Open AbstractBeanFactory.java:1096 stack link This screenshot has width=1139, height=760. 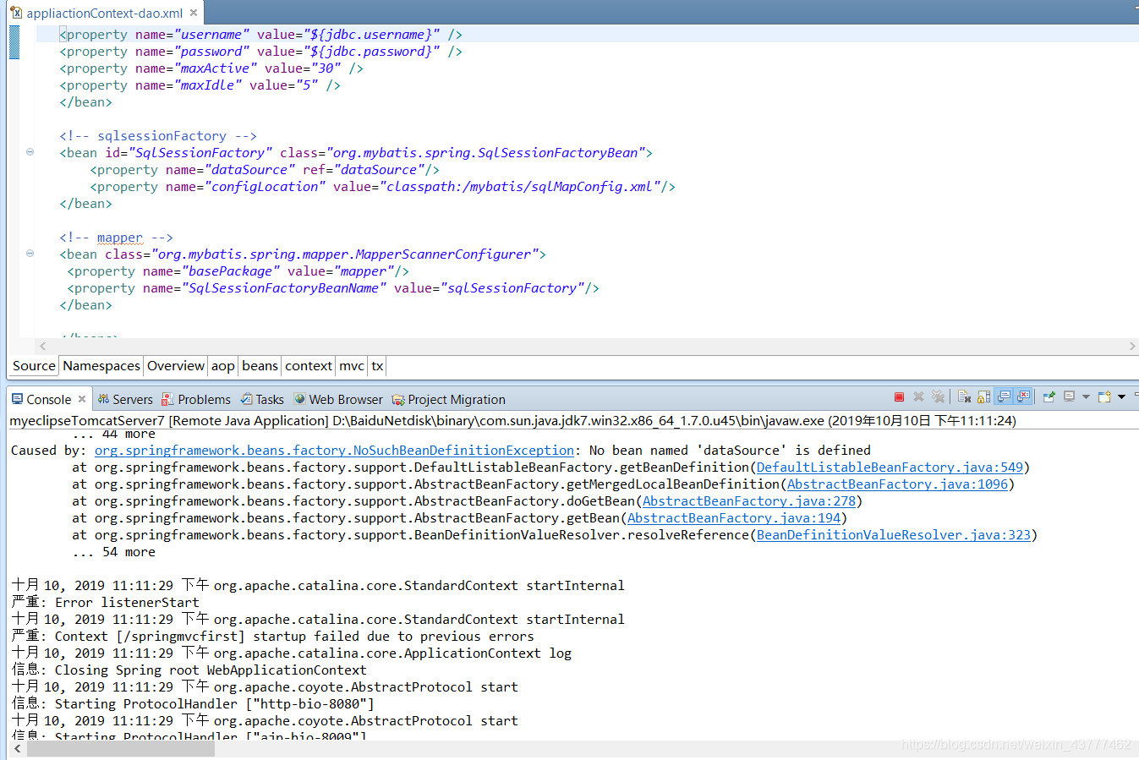click(897, 484)
